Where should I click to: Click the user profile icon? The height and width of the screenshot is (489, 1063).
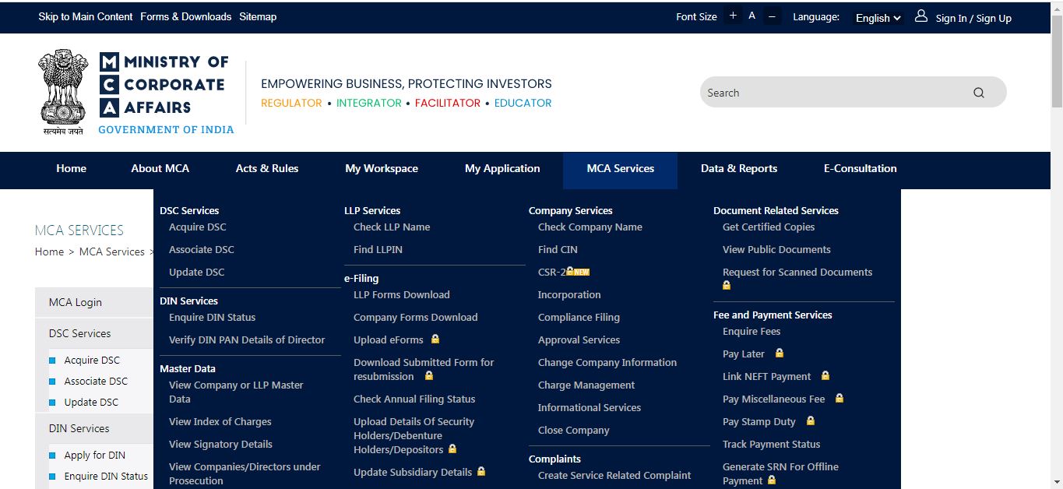click(921, 16)
